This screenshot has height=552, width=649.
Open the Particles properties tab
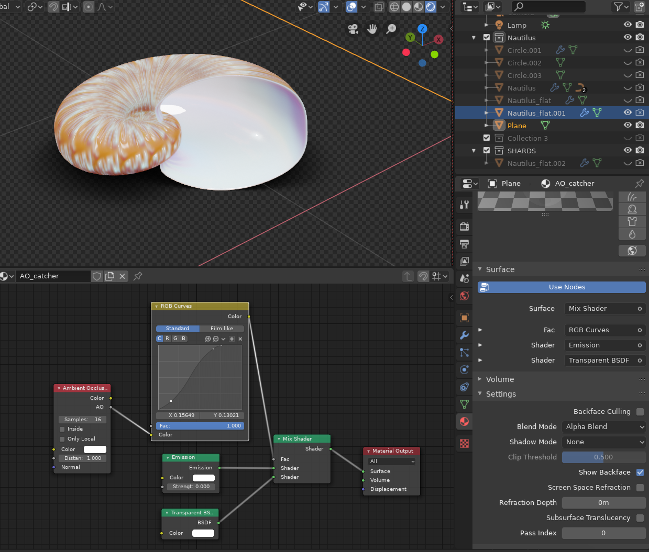coord(464,352)
